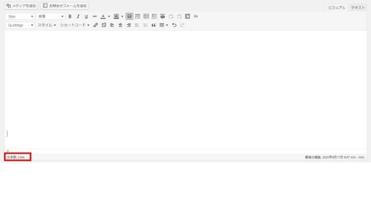This screenshot has width=371, height=208.
Task: Click the text color A swatch
Action: pos(103,16)
